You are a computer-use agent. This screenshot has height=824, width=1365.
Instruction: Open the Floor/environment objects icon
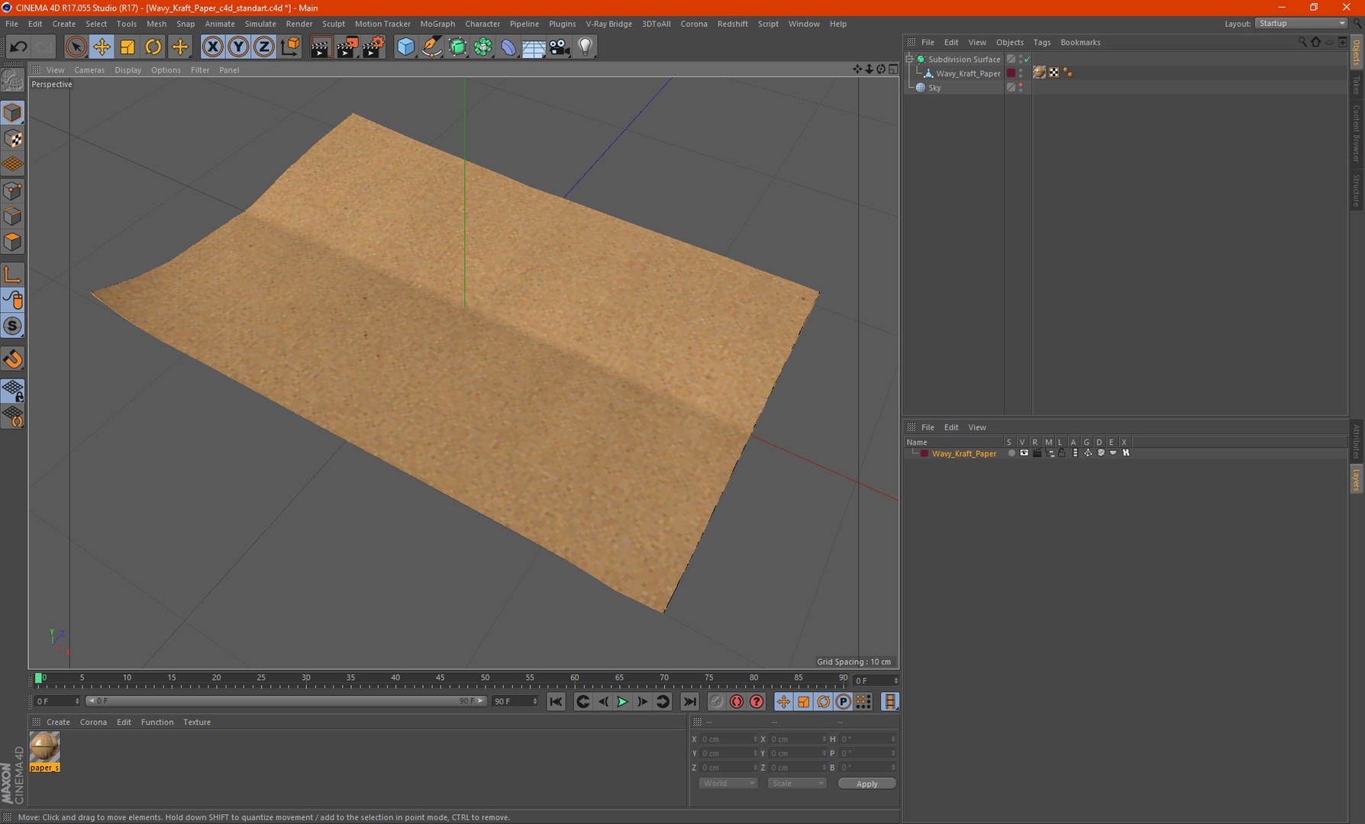[534, 47]
